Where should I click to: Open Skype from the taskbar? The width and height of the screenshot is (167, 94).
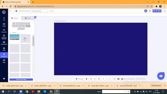point(45,92)
